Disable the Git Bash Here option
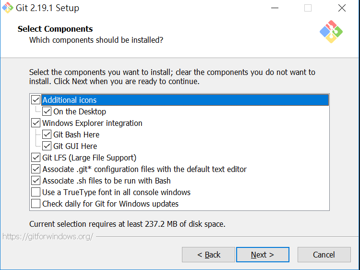The image size is (360, 270). [47, 135]
